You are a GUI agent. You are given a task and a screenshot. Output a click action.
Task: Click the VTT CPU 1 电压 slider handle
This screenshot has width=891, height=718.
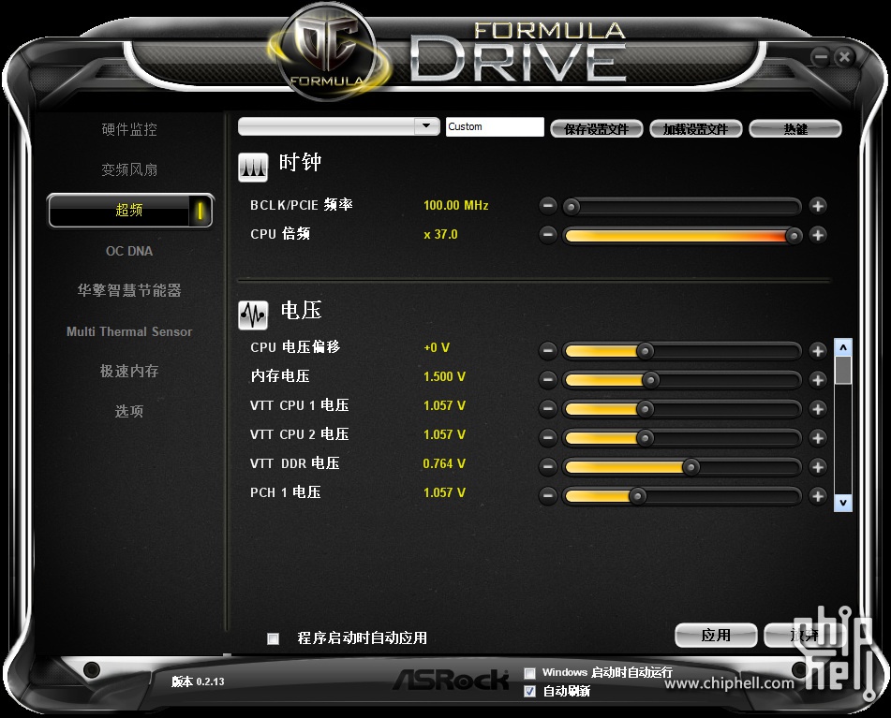645,409
